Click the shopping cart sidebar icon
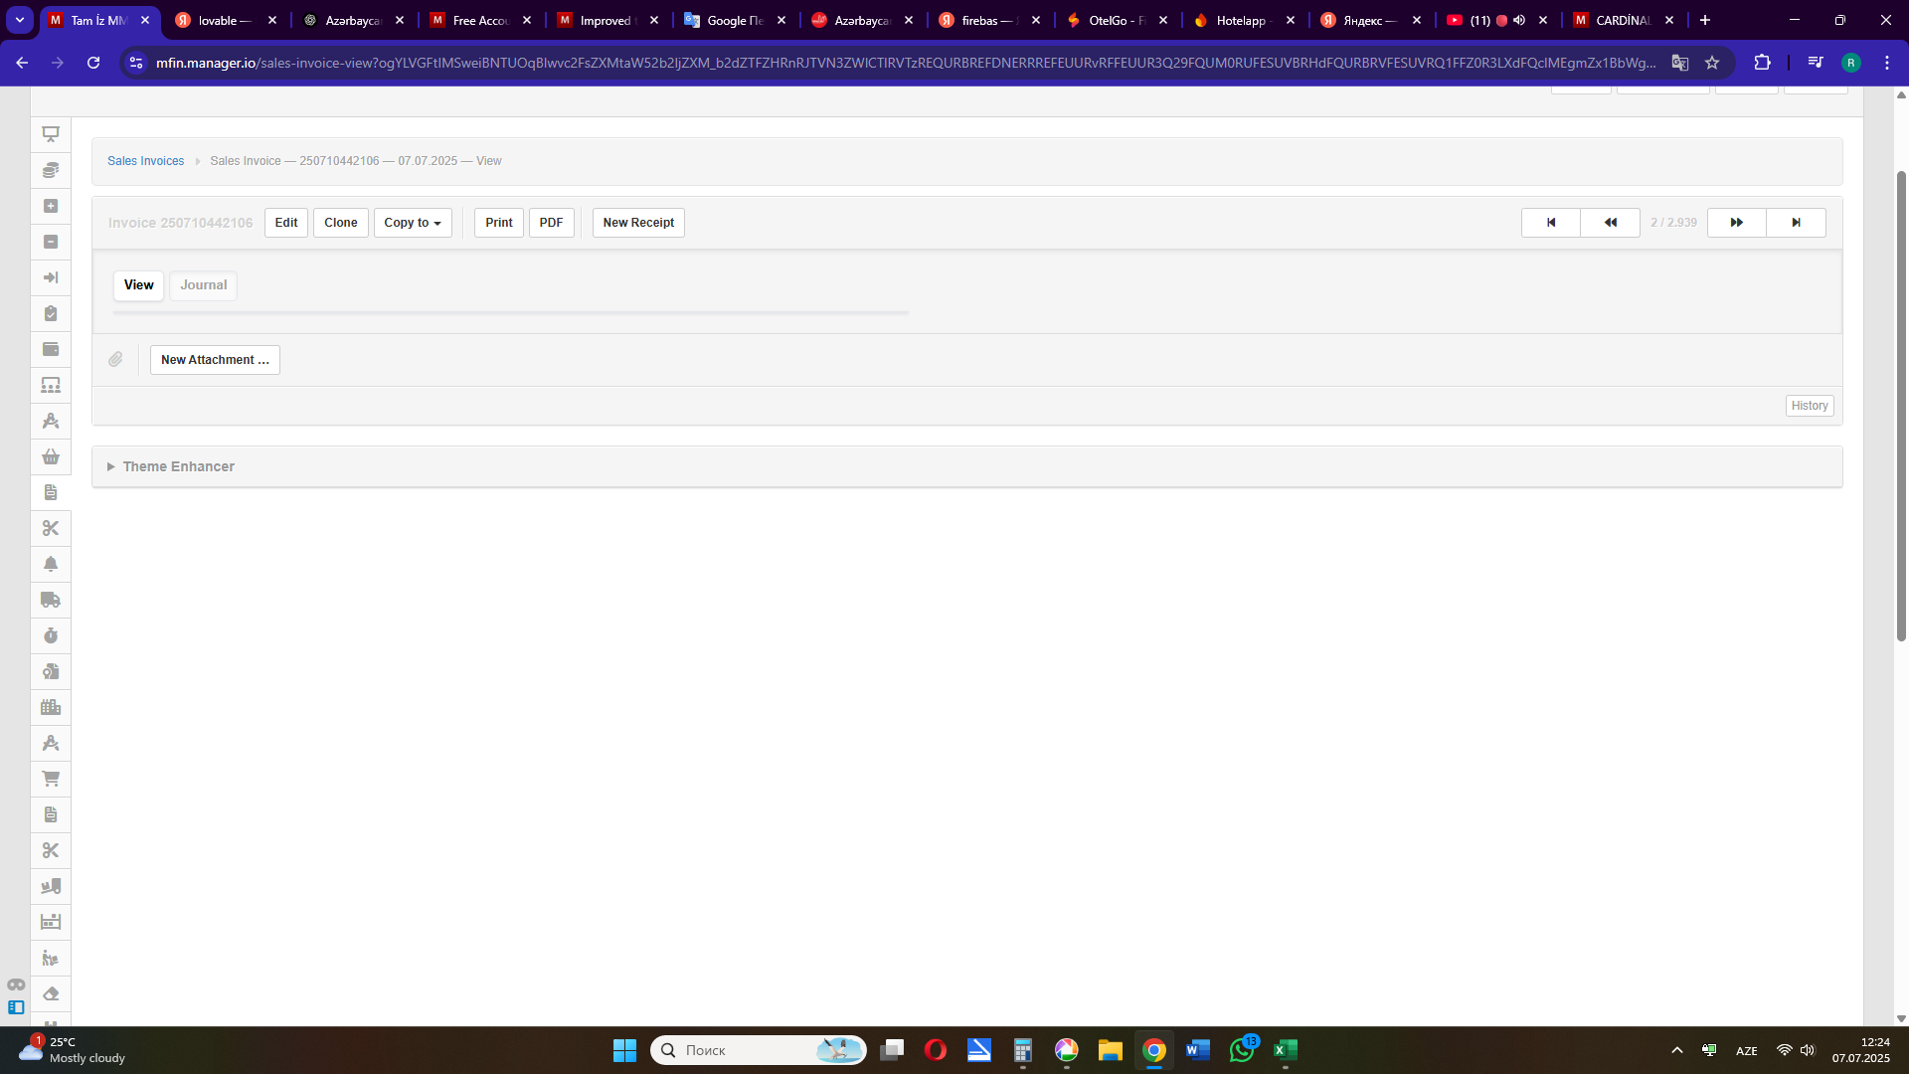The image size is (1909, 1074). tap(51, 779)
